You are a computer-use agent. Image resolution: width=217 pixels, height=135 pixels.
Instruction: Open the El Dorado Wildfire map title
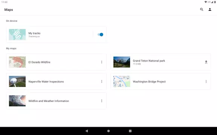39,62
